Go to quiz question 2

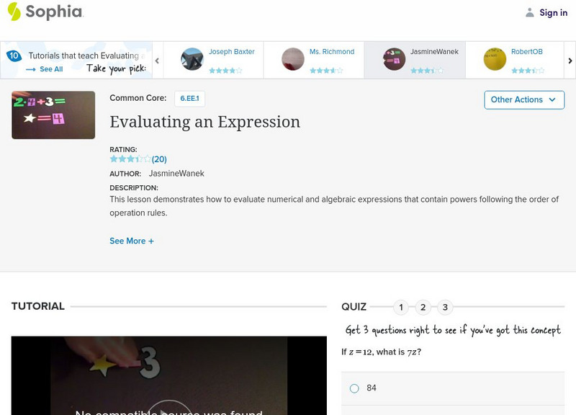tap(423, 308)
